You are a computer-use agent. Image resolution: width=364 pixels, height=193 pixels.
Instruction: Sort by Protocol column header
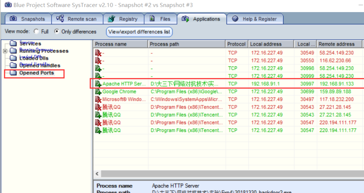237,44
